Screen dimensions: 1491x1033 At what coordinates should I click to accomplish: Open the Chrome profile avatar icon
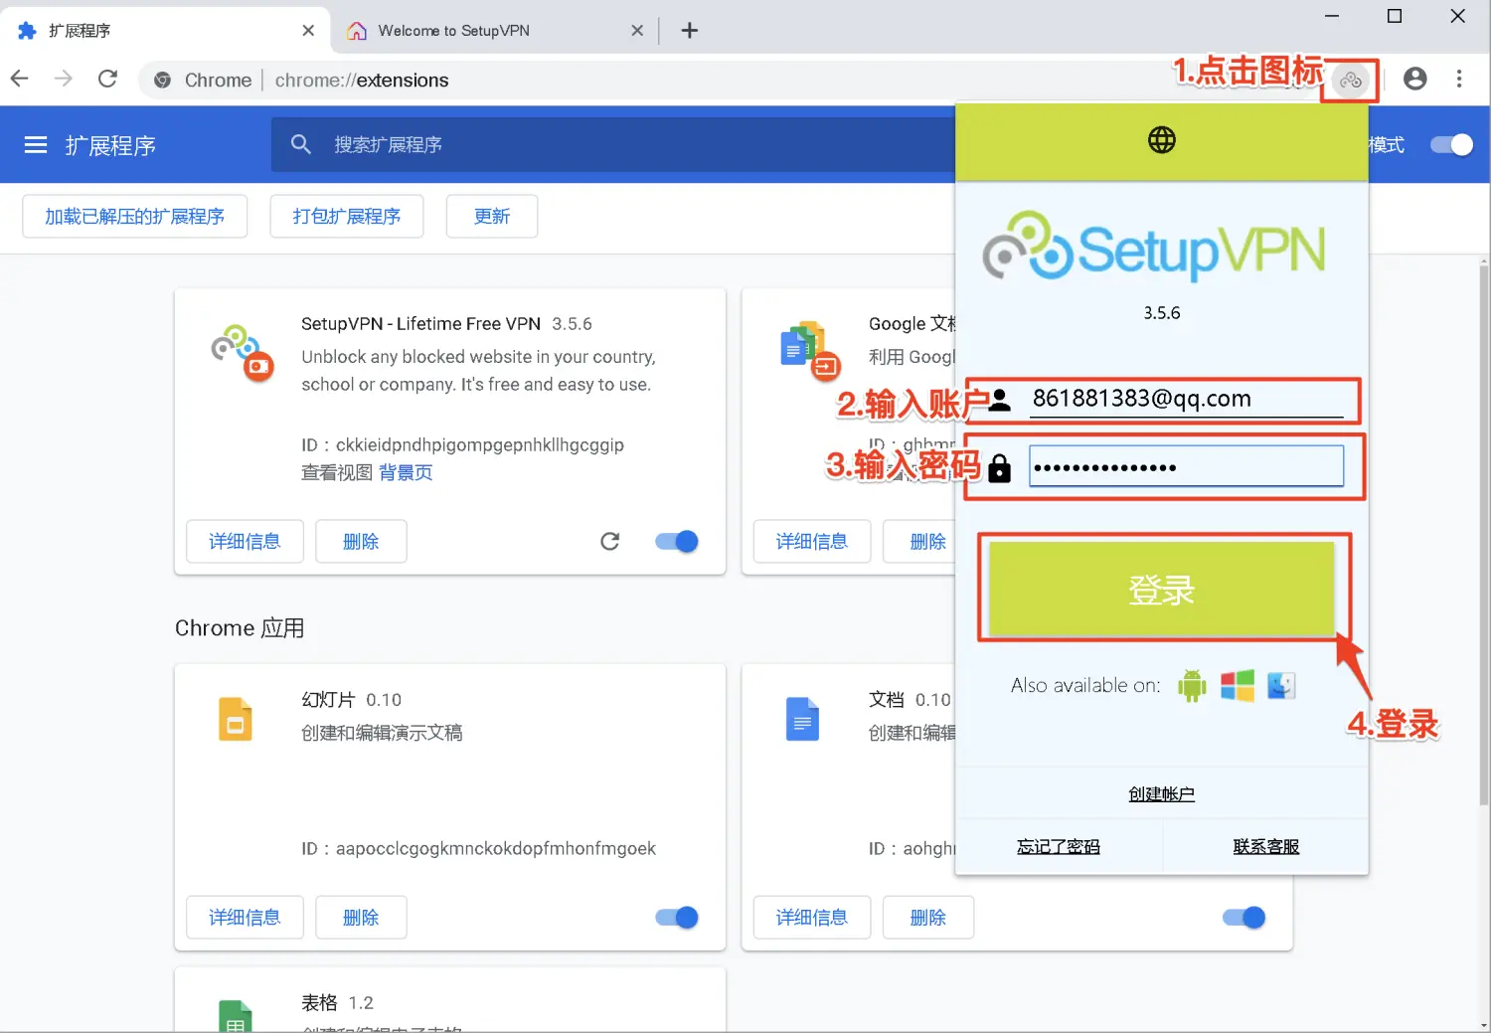coord(1414,80)
